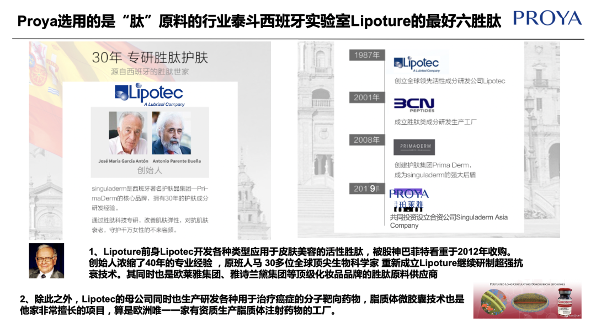Click the A Lubrizol Company tagline under large logo
The image size is (596, 328).
pos(164,104)
